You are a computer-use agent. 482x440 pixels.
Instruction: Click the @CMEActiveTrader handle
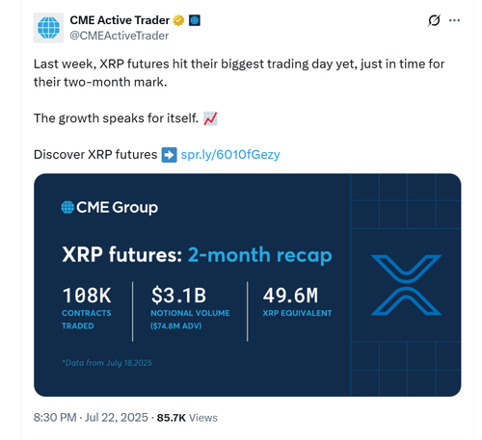click(x=120, y=36)
